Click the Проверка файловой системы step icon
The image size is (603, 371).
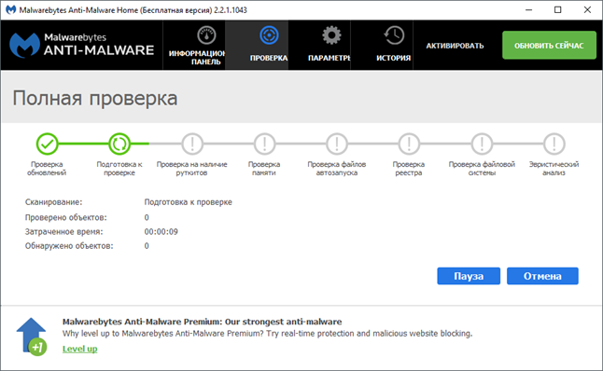482,144
